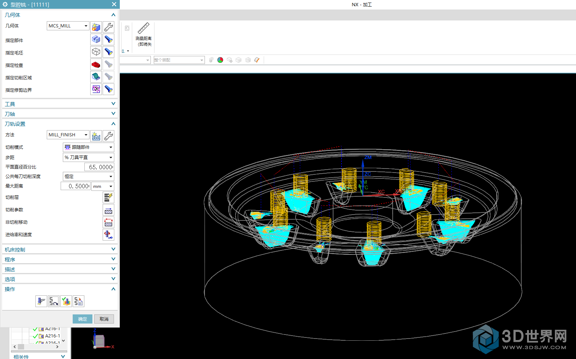Select the A216-1 tree row with checkmark
Viewport: 576px width, 359px height.
click(46, 336)
